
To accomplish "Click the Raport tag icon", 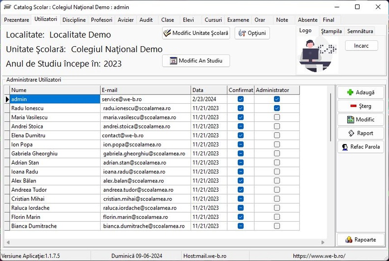I will (x=351, y=133).
